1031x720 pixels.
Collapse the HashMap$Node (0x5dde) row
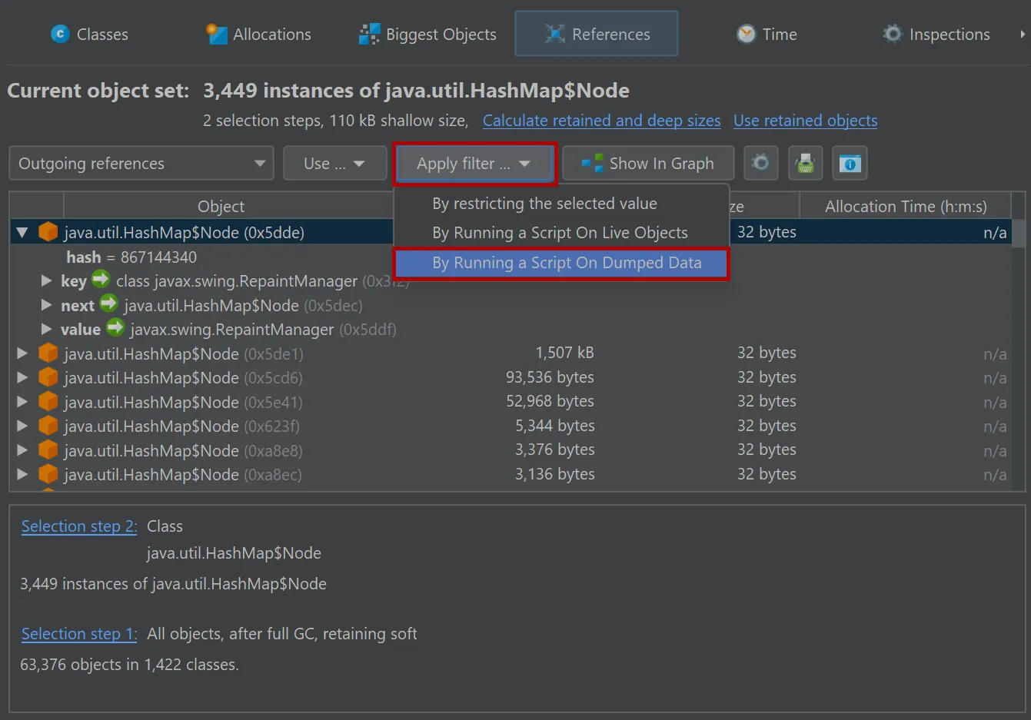(x=22, y=232)
